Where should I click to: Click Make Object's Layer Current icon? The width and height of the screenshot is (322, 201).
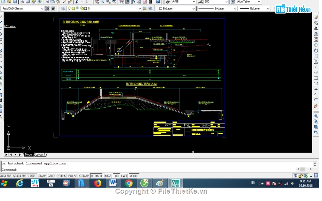click(x=145, y=8)
